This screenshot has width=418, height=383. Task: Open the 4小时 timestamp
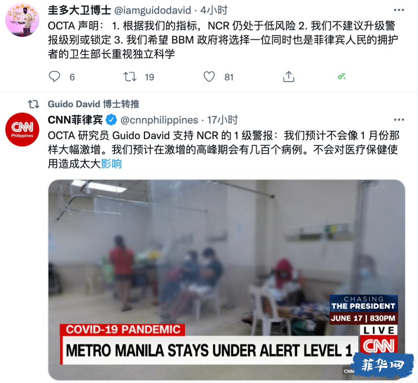point(214,10)
